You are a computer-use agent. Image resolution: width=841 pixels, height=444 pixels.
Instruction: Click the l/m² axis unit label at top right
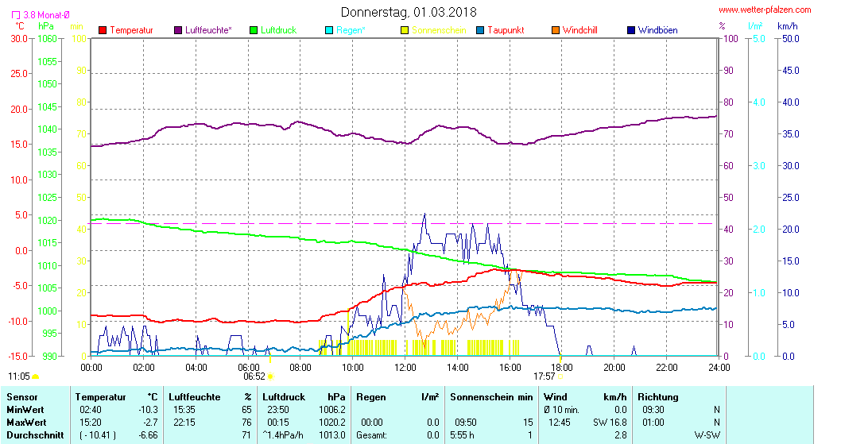tap(755, 25)
